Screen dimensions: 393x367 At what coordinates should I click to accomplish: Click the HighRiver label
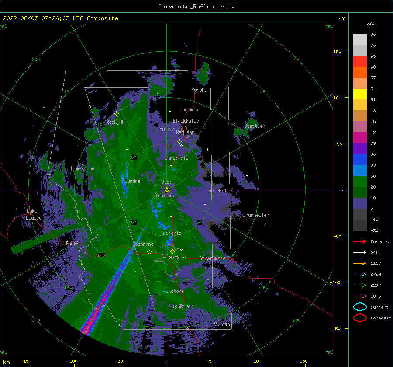[x=181, y=306]
